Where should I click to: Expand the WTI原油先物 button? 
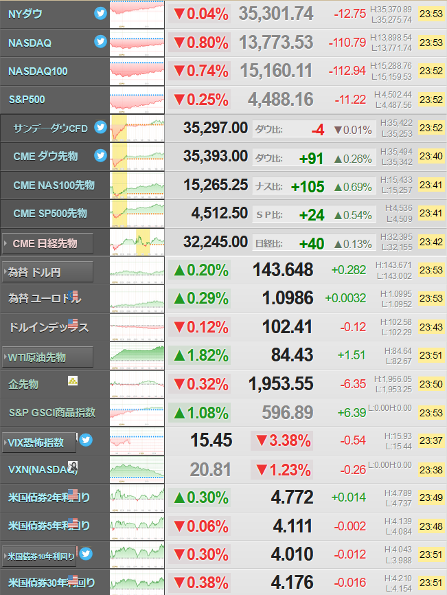point(48,357)
